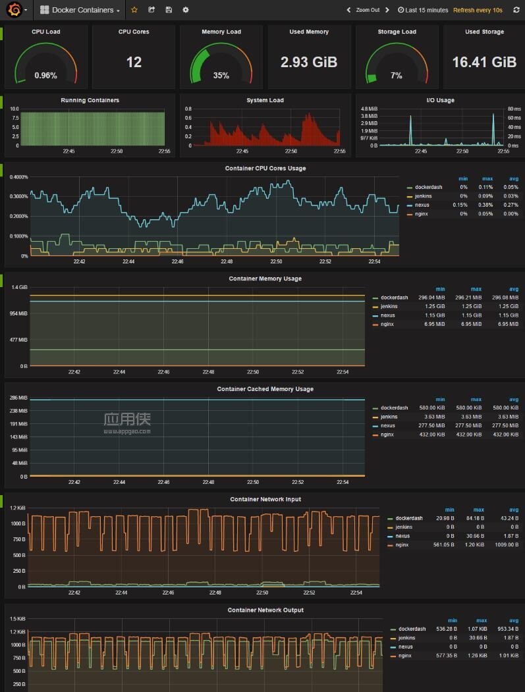Toggle jenkins series in CPU Cores legend
The height and width of the screenshot is (692, 525).
pyautogui.click(x=423, y=196)
